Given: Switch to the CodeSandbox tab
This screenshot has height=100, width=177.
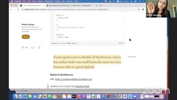Looking at the screenshot, I should (x=85, y=6).
